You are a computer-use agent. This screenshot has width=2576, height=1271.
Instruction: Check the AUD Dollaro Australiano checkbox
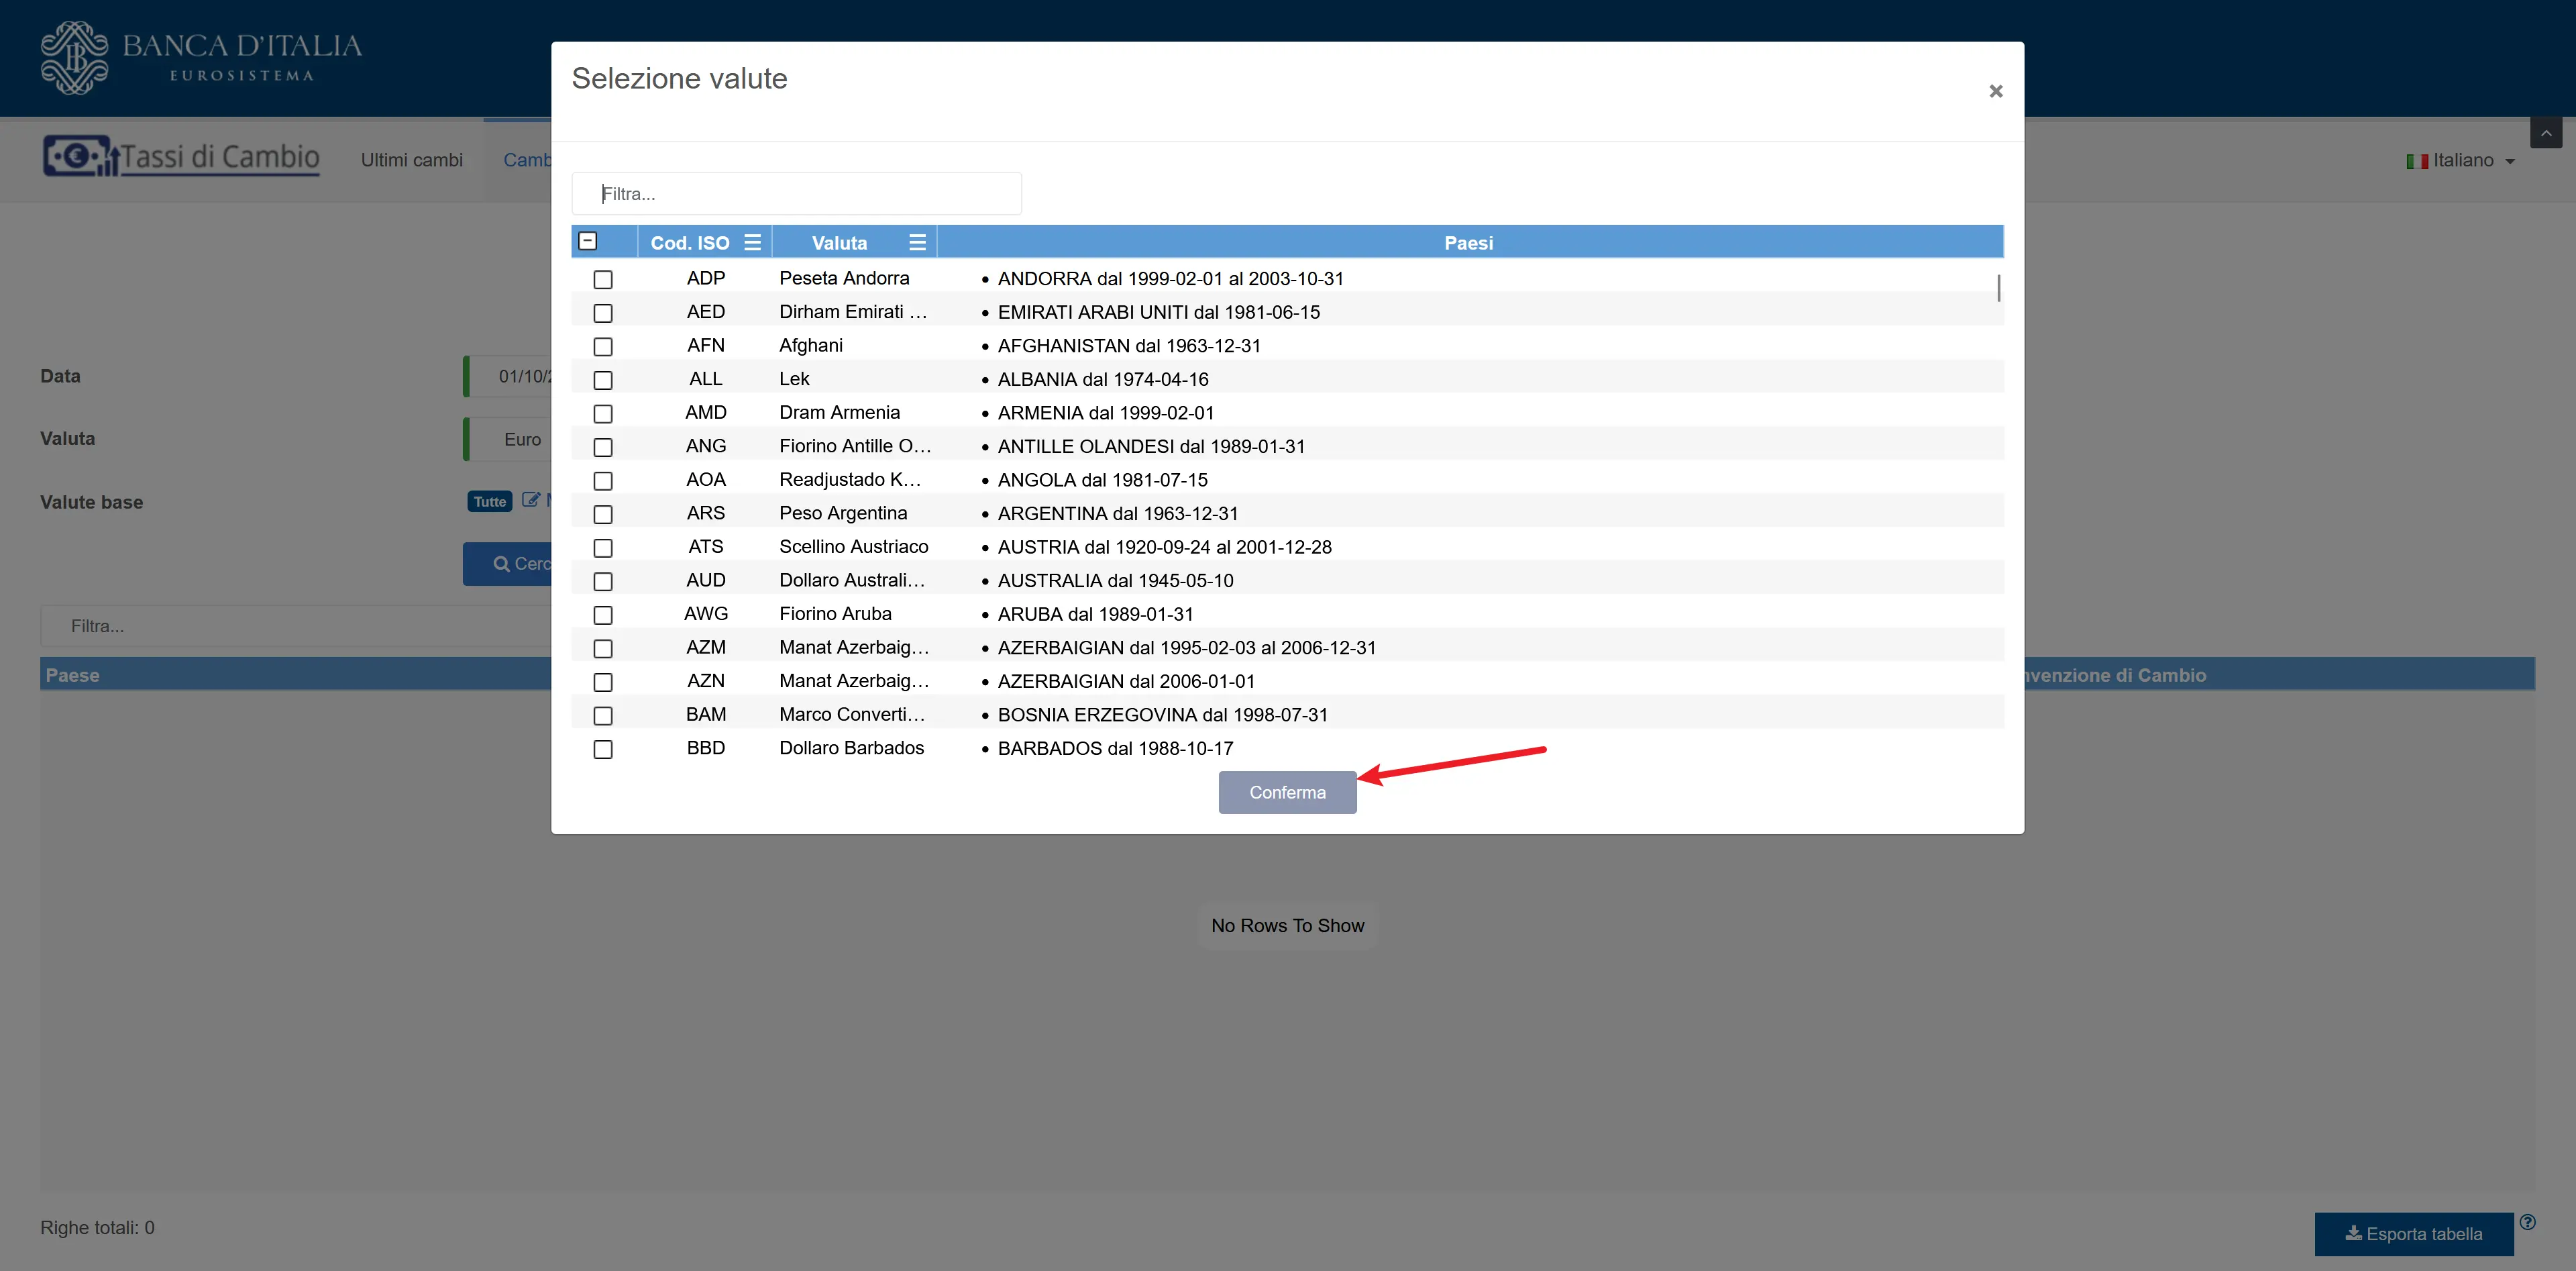(602, 581)
